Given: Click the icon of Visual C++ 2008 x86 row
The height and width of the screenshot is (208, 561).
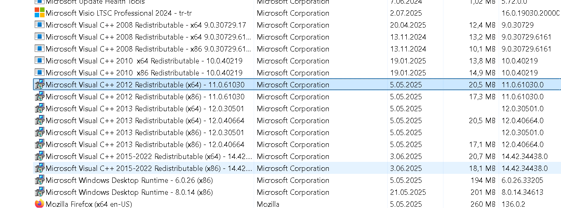Looking at the screenshot, I should (40, 49).
